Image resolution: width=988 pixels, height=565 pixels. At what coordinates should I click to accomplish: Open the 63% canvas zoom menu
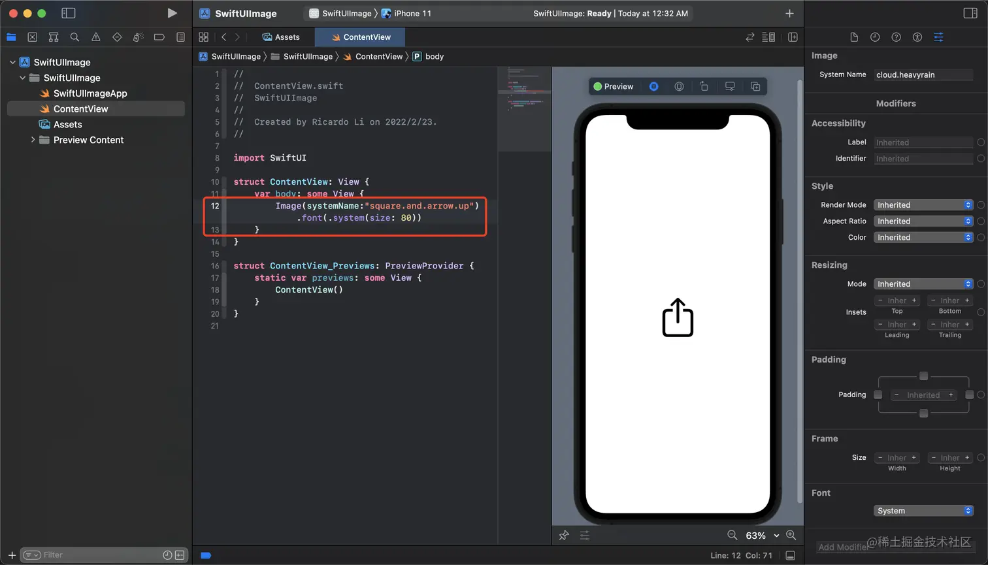[763, 536]
